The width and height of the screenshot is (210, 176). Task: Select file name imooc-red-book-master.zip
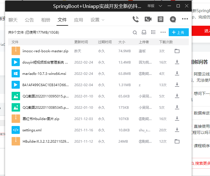coord(46,51)
